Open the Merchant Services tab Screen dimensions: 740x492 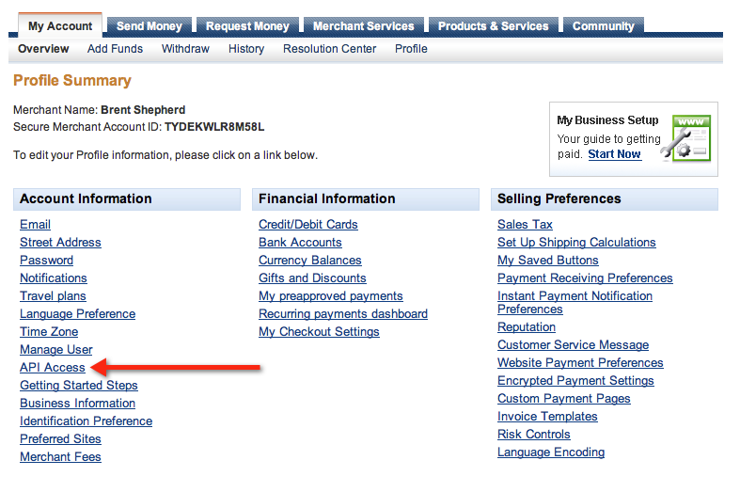click(x=363, y=26)
